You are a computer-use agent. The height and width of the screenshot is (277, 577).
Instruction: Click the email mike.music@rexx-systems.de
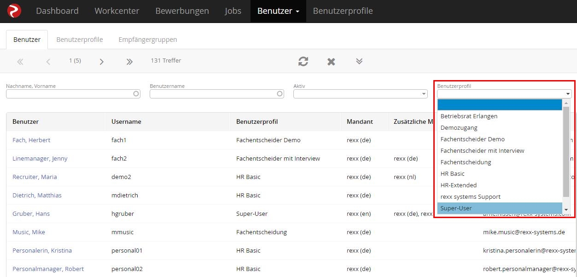(x=524, y=232)
